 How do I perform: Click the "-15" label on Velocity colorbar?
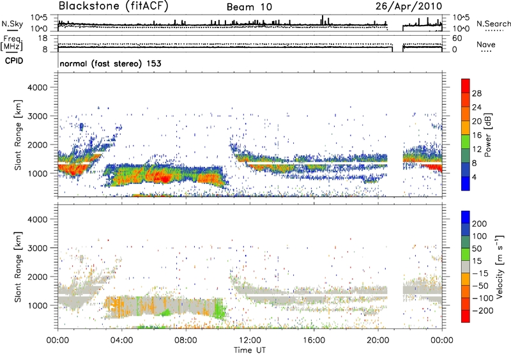pyautogui.click(x=480, y=273)
